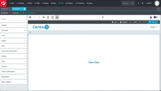Click the 38017 system ID
161x91 pixels.
point(149,3)
